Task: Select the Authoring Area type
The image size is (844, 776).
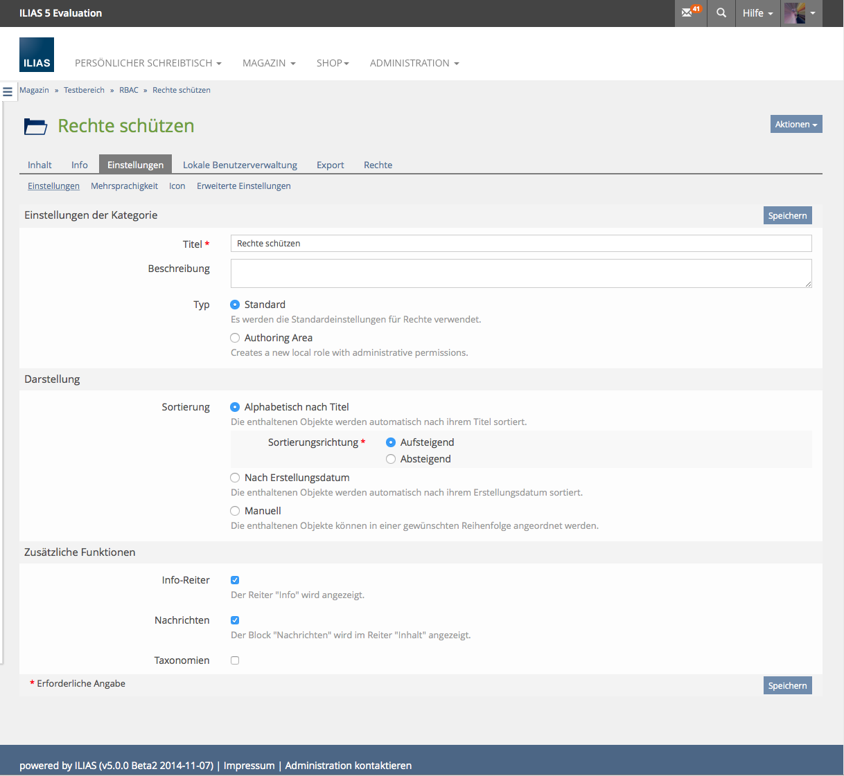Action: point(235,338)
